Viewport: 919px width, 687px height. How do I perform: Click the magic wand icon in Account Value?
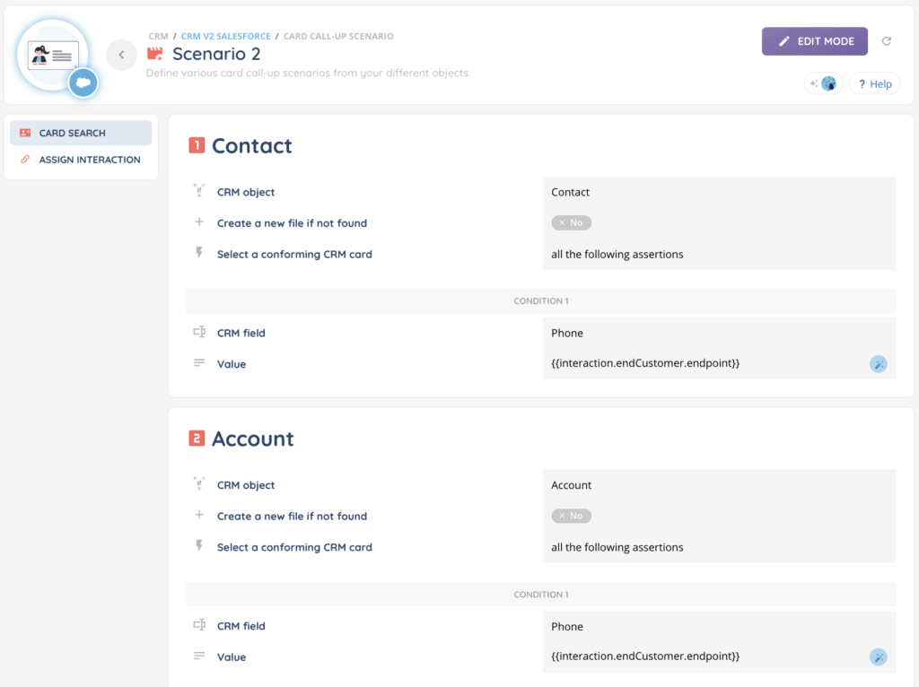point(879,657)
